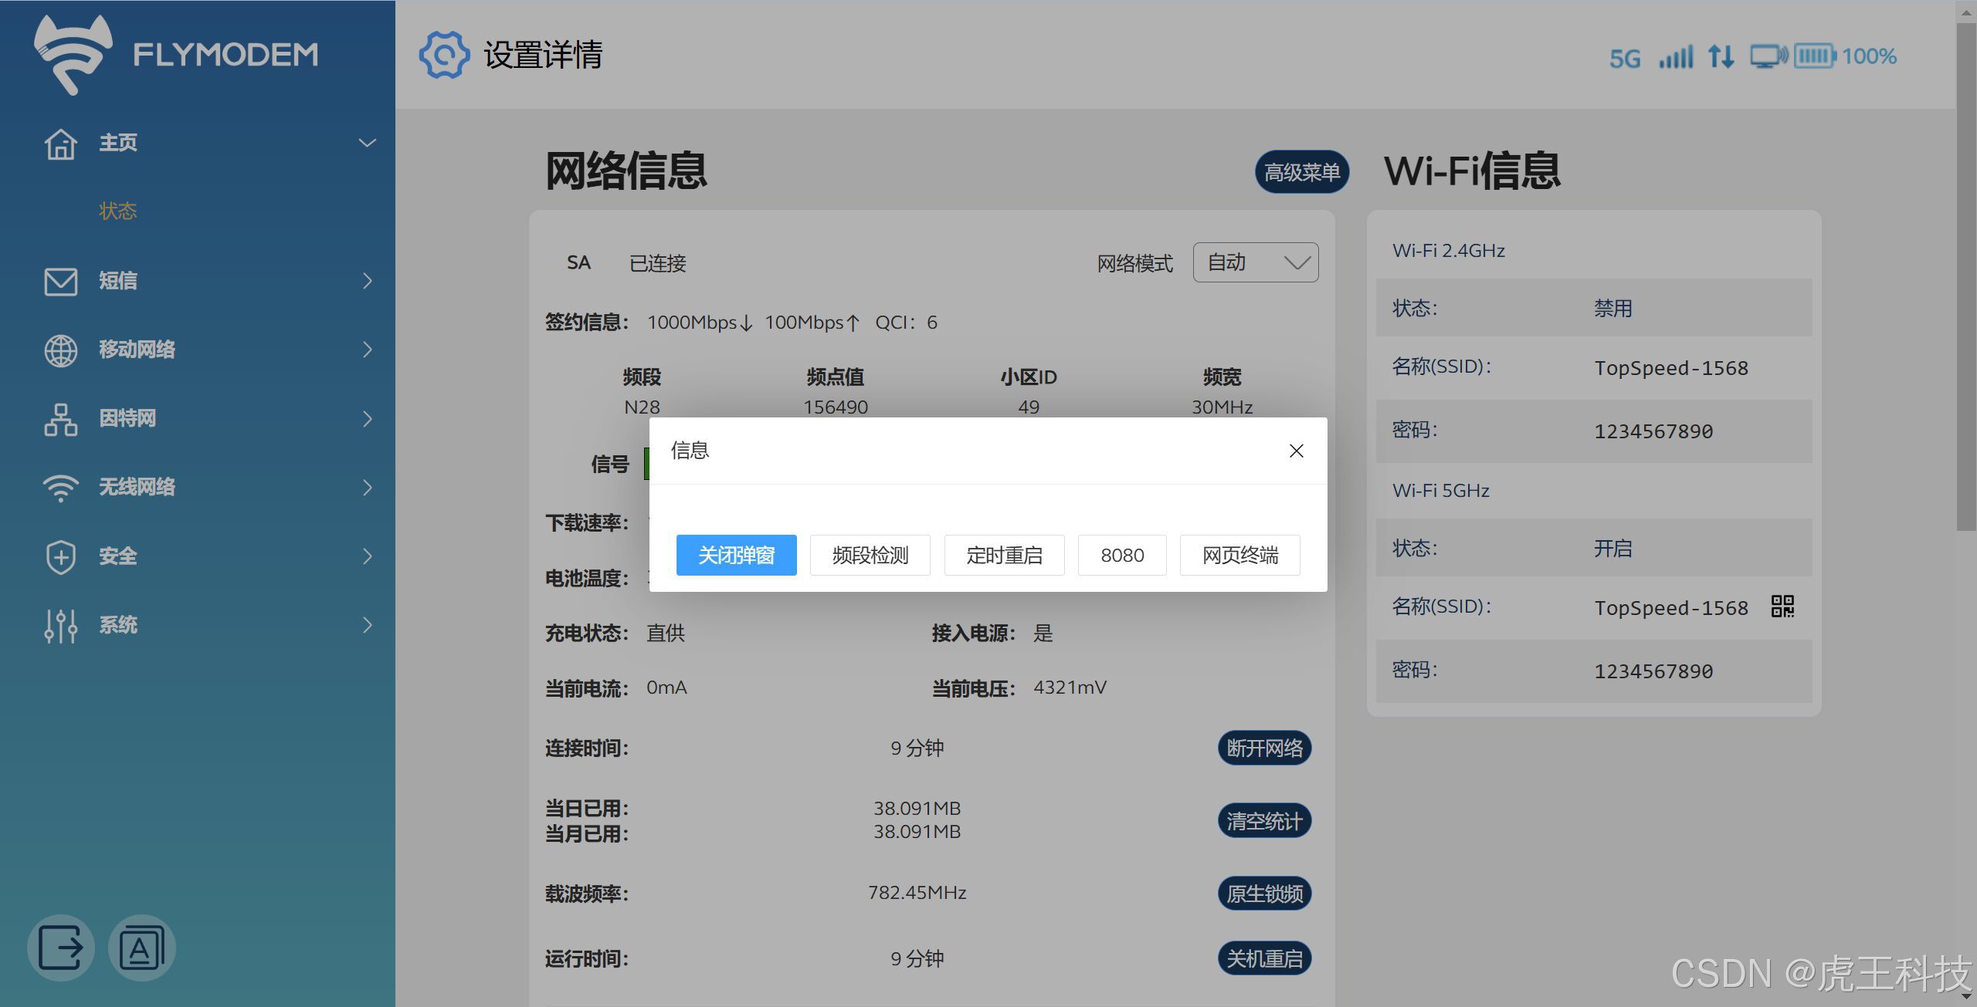Click the data transfer arrows icon
Viewport: 1977px width, 1007px height.
pyautogui.click(x=1721, y=56)
